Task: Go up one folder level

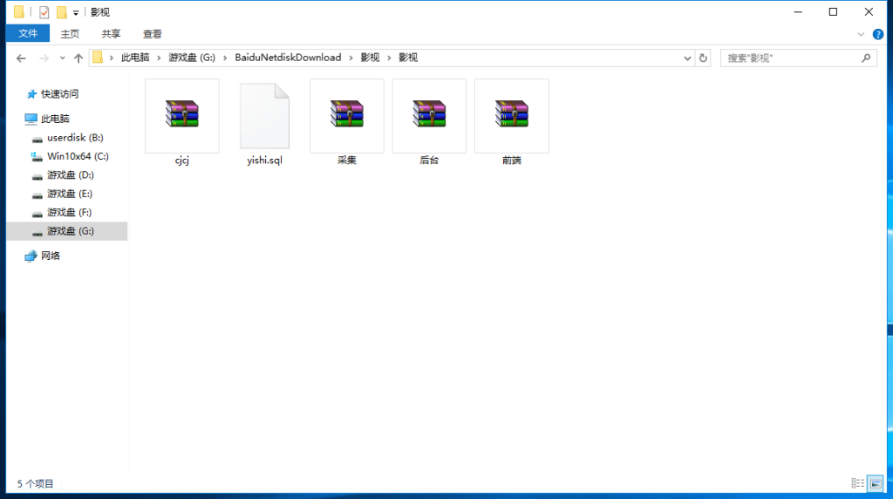Action: [x=78, y=58]
